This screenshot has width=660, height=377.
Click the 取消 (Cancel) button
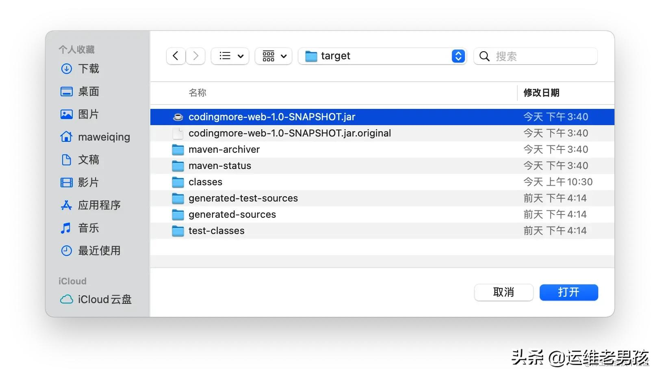504,292
